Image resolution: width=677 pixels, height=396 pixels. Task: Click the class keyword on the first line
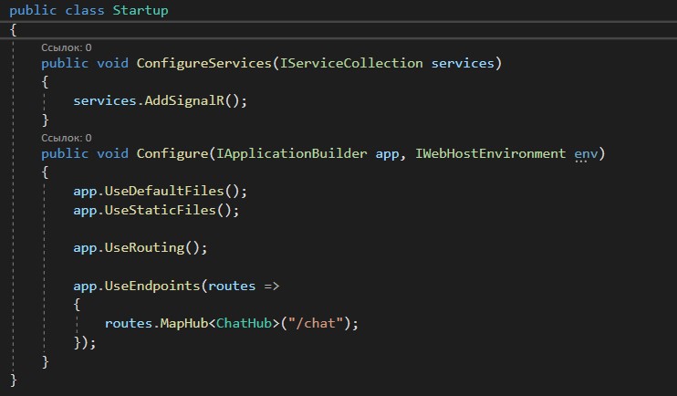tap(85, 10)
